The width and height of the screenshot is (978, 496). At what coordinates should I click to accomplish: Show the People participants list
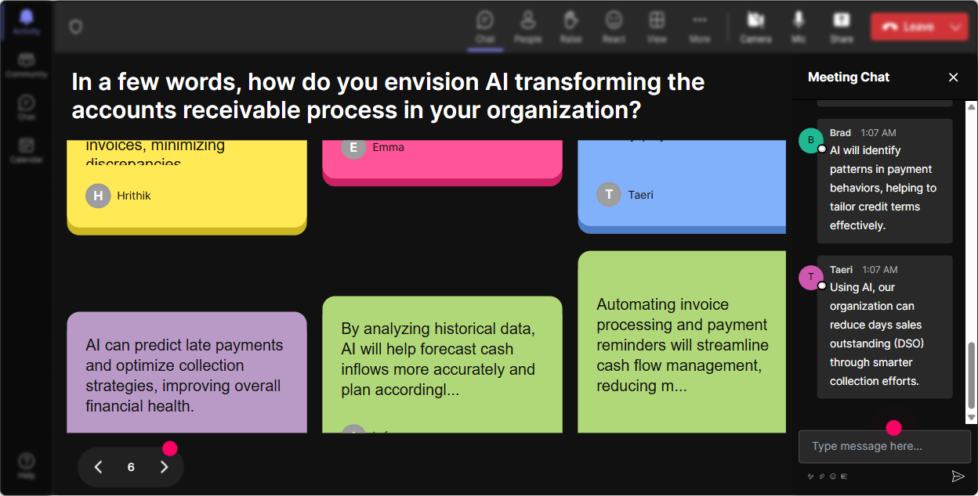tap(527, 27)
